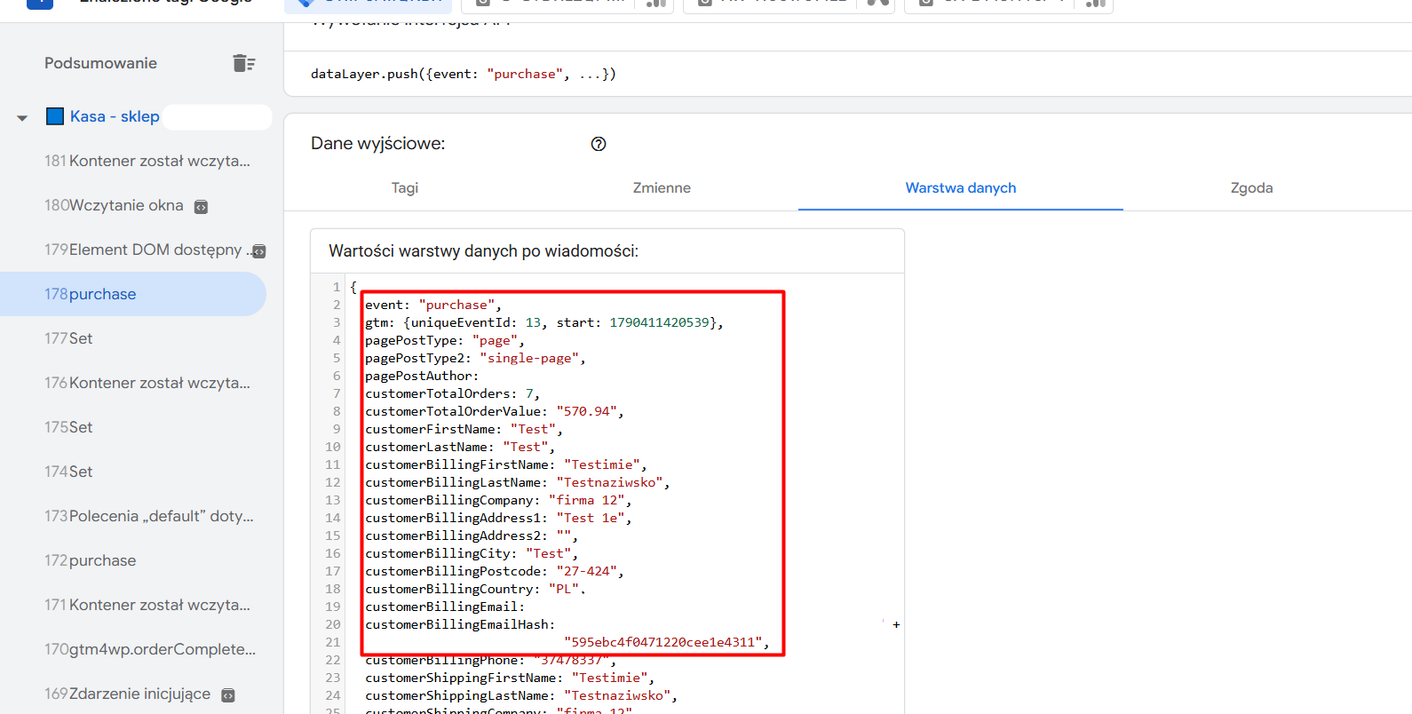Click the customerBillingCountry "PL" line
Image resolution: width=1412 pixels, height=714 pixels.
475,589
